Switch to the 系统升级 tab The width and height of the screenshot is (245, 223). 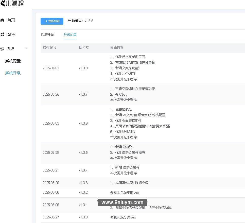pos(48,35)
